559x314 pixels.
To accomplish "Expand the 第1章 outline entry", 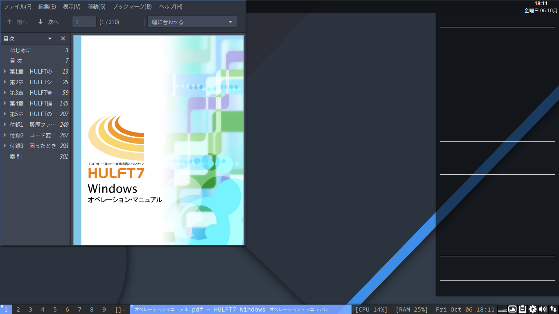I will (x=5, y=71).
